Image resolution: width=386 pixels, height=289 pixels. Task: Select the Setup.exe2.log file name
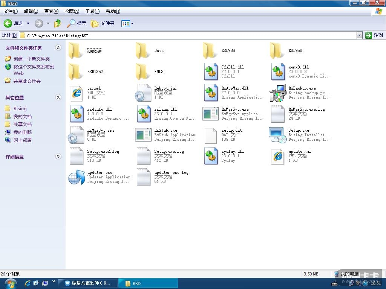103,152
